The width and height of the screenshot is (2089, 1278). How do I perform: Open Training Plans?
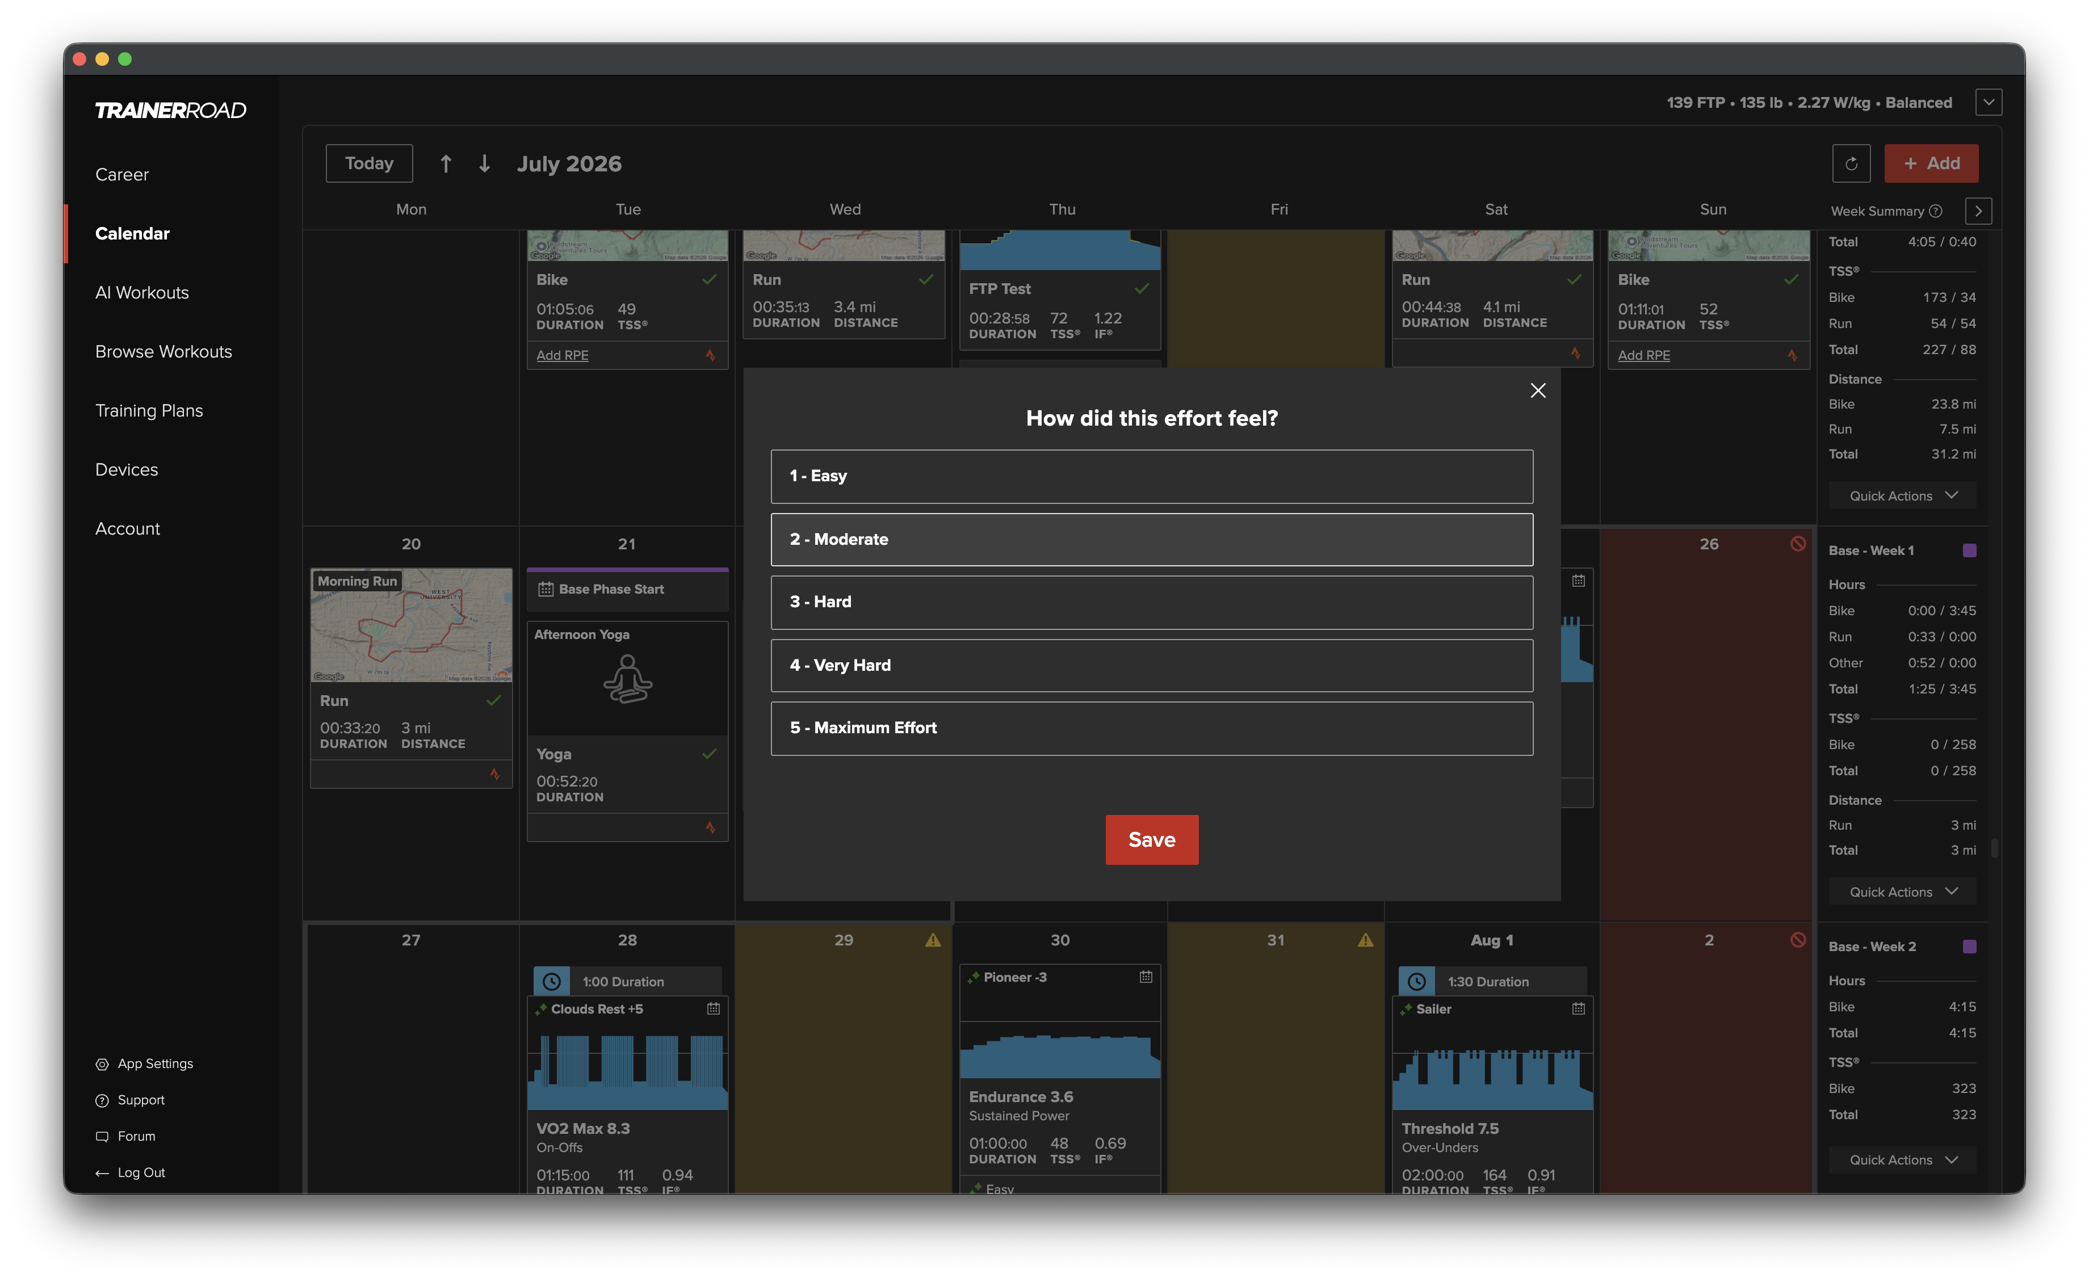pyautogui.click(x=149, y=411)
